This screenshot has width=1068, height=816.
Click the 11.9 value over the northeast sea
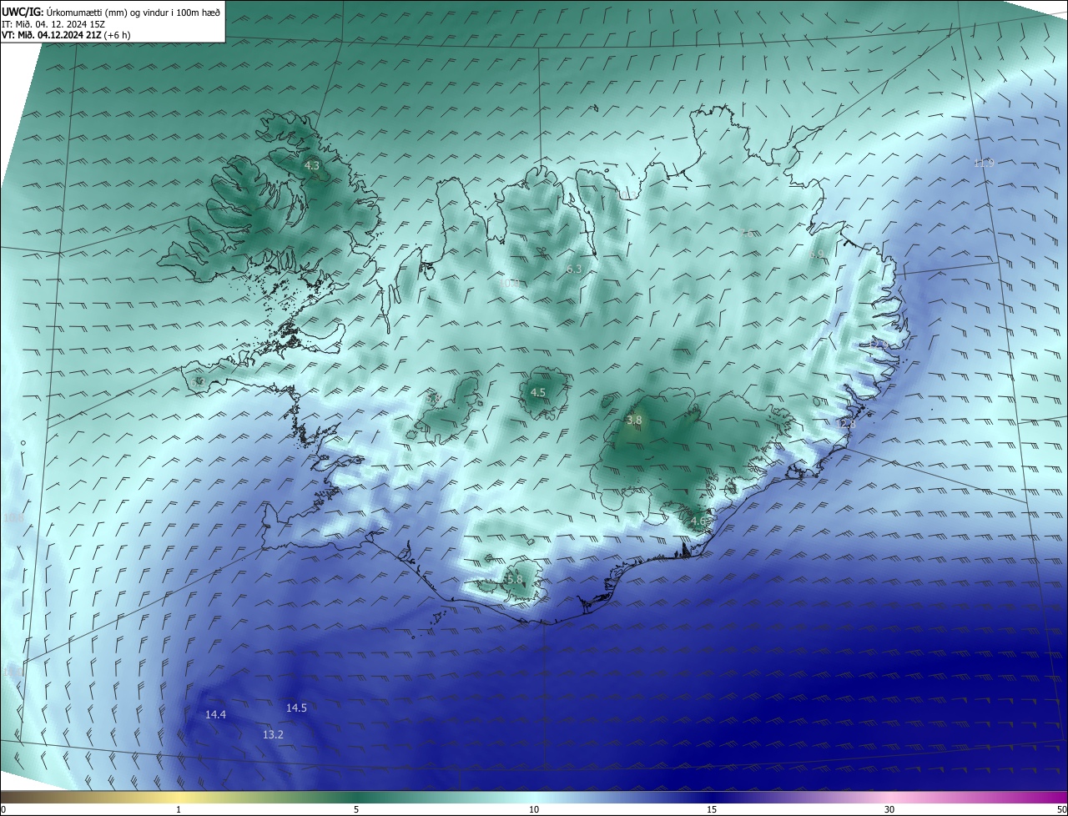(x=984, y=163)
